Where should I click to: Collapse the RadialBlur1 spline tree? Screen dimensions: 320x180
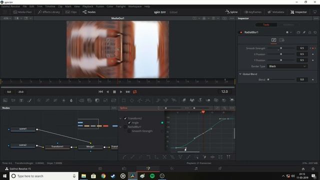pos(120,126)
